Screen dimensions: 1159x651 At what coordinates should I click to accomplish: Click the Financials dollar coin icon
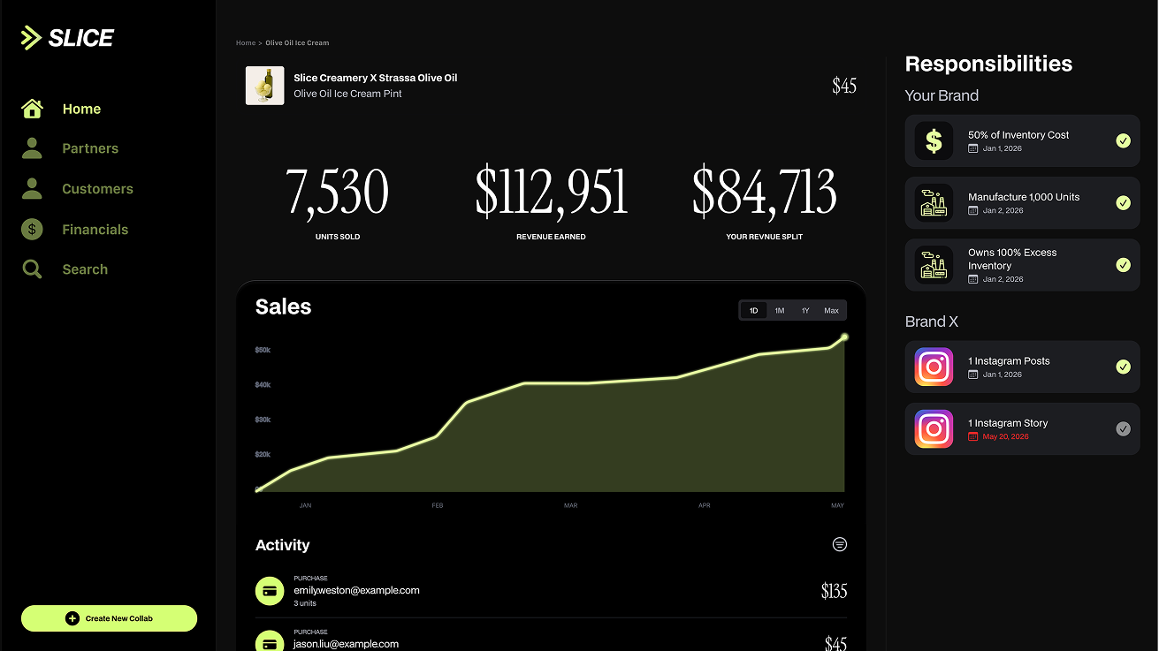[x=32, y=229]
